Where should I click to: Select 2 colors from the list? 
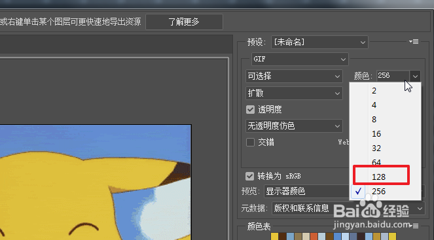[x=386, y=91]
